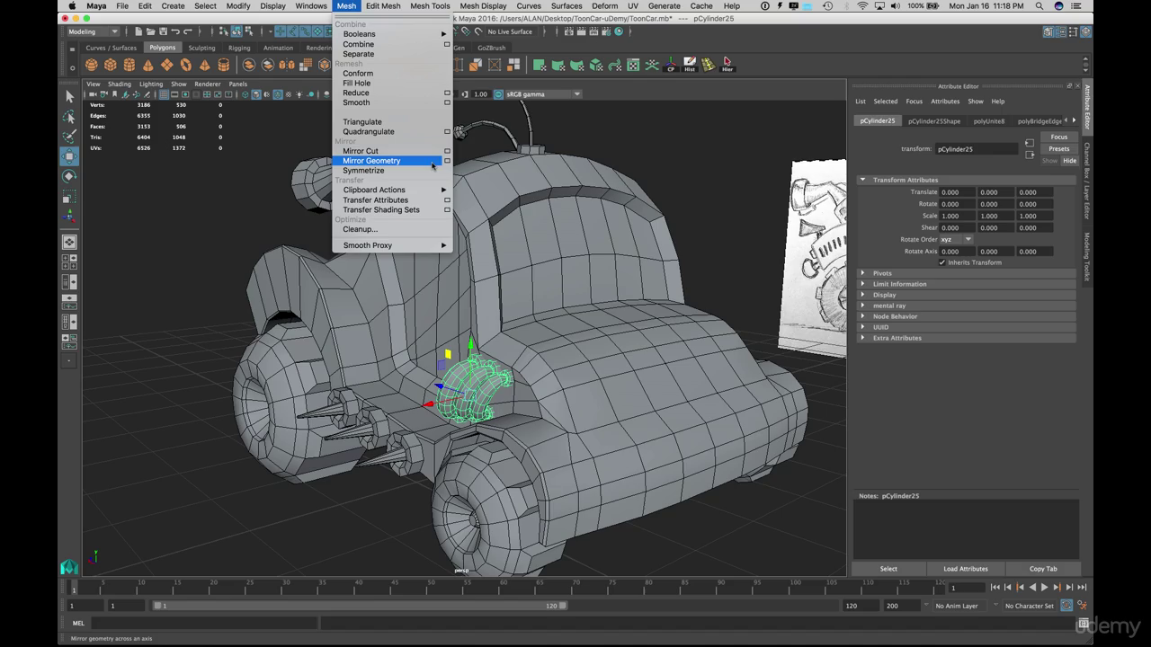Create a polygon sphere from shelf
Image resolution: width=1151 pixels, height=647 pixels.
click(x=92, y=65)
